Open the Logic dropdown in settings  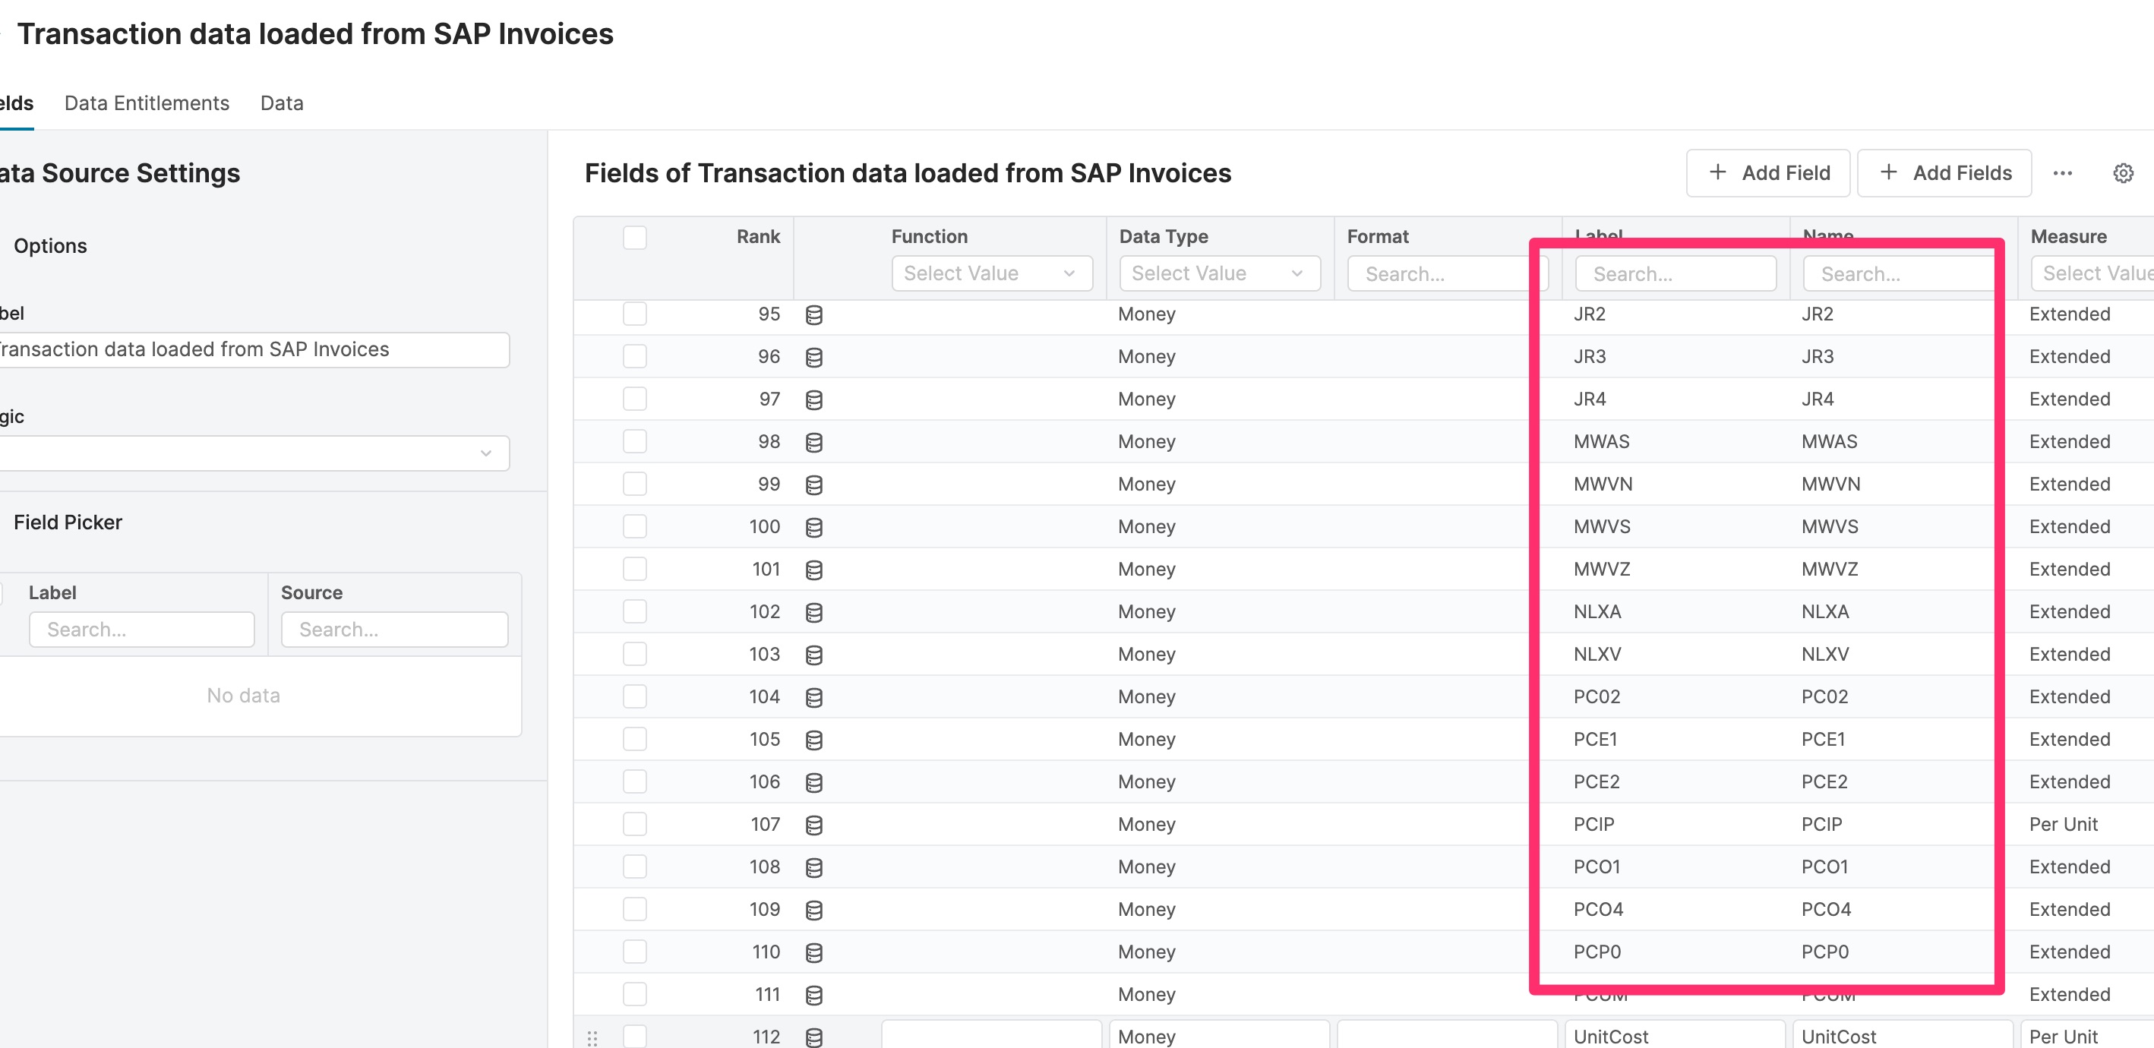click(x=251, y=453)
